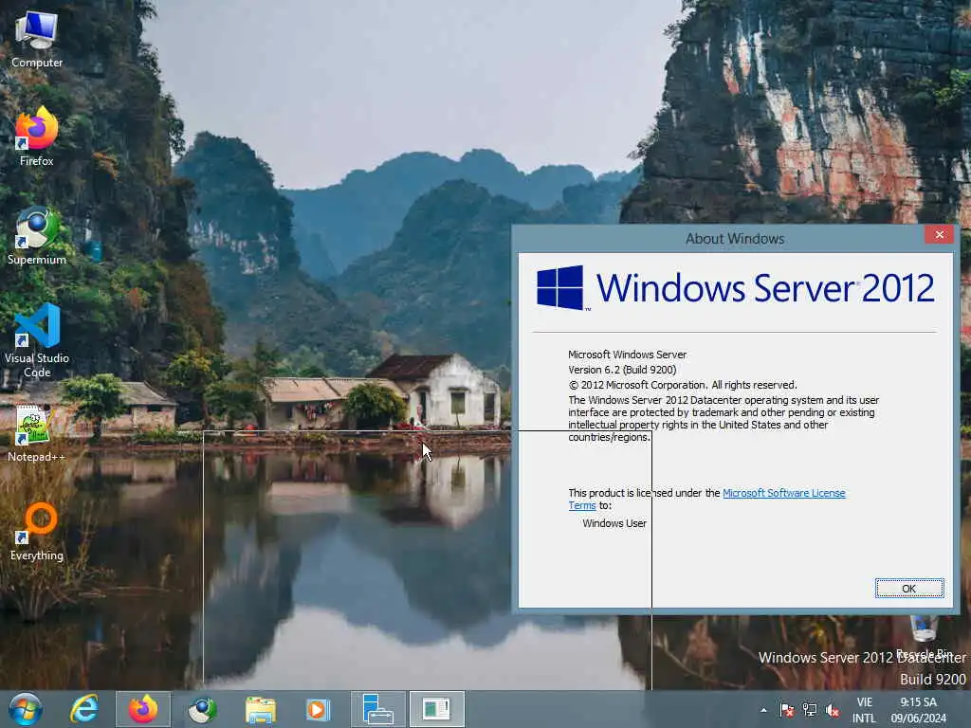Click OK in About Windows dialog
Viewport: 971px width, 728px height.
click(x=909, y=588)
